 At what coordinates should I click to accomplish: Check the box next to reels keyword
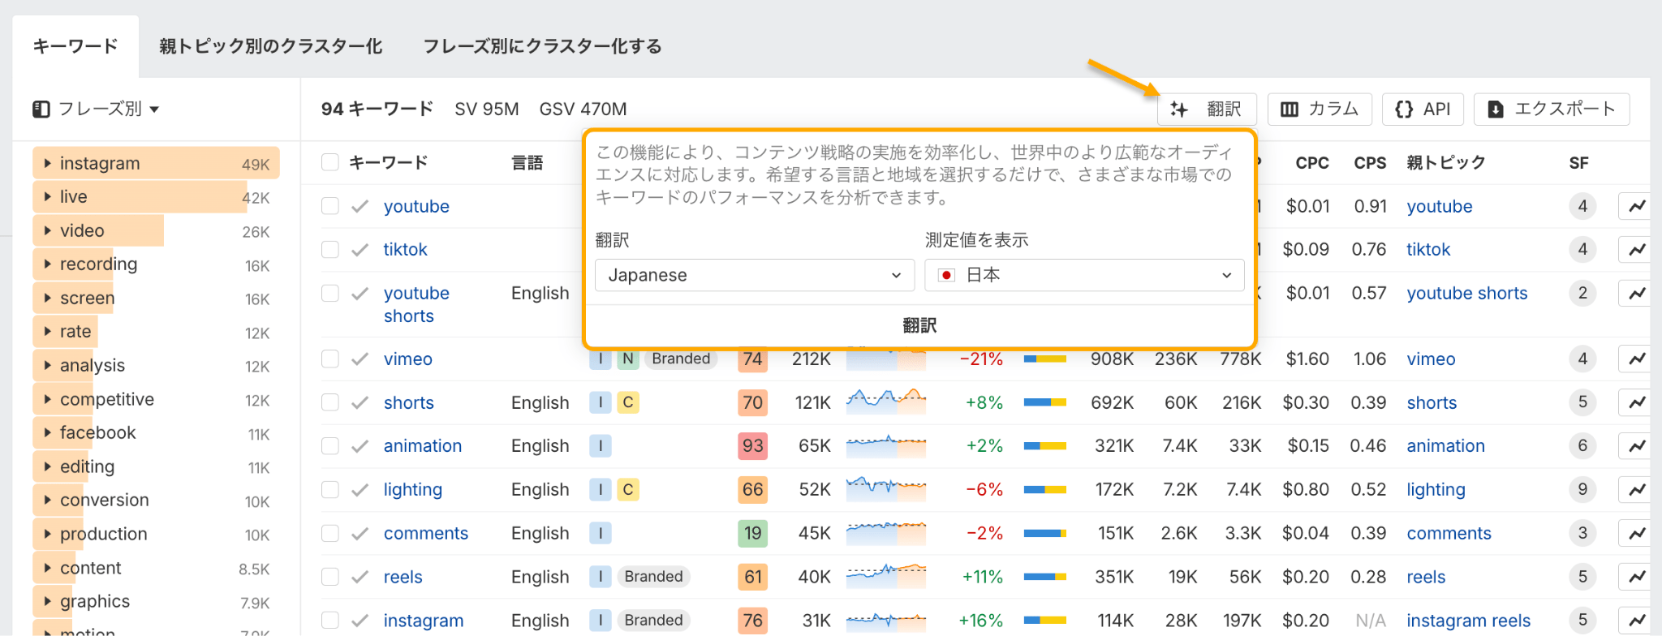tap(330, 577)
